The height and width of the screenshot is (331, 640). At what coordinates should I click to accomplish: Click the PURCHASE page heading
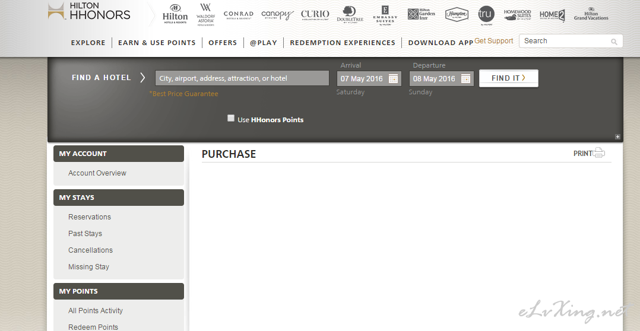click(x=229, y=154)
